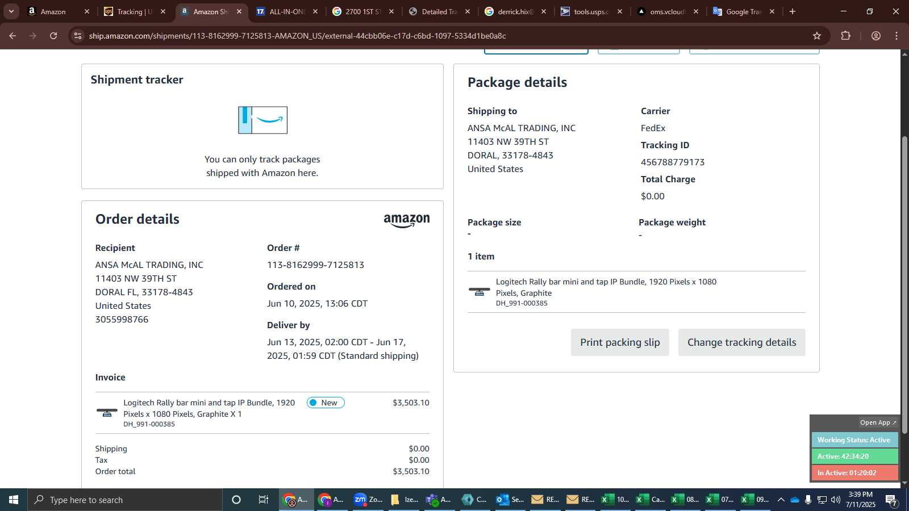This screenshot has height=511, width=909.
Task: Reload the current page
Action: [53, 36]
